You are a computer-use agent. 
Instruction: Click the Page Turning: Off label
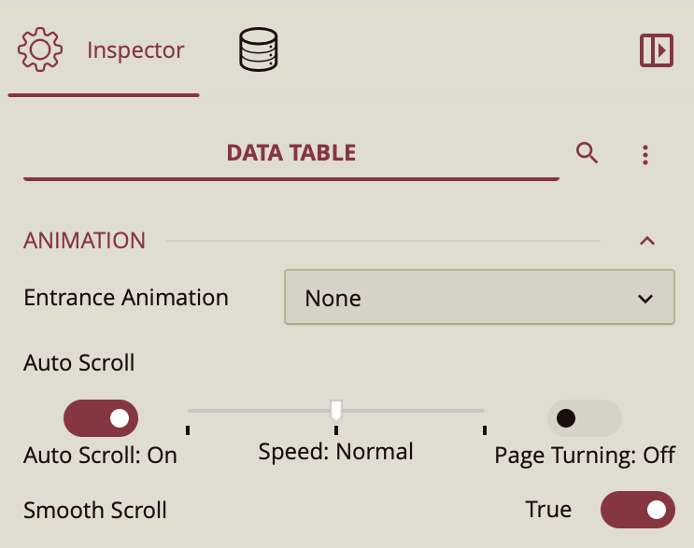coord(585,456)
